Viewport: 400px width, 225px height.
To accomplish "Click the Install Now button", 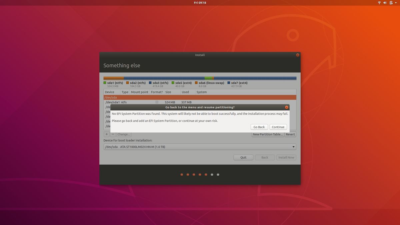I will [x=286, y=157].
